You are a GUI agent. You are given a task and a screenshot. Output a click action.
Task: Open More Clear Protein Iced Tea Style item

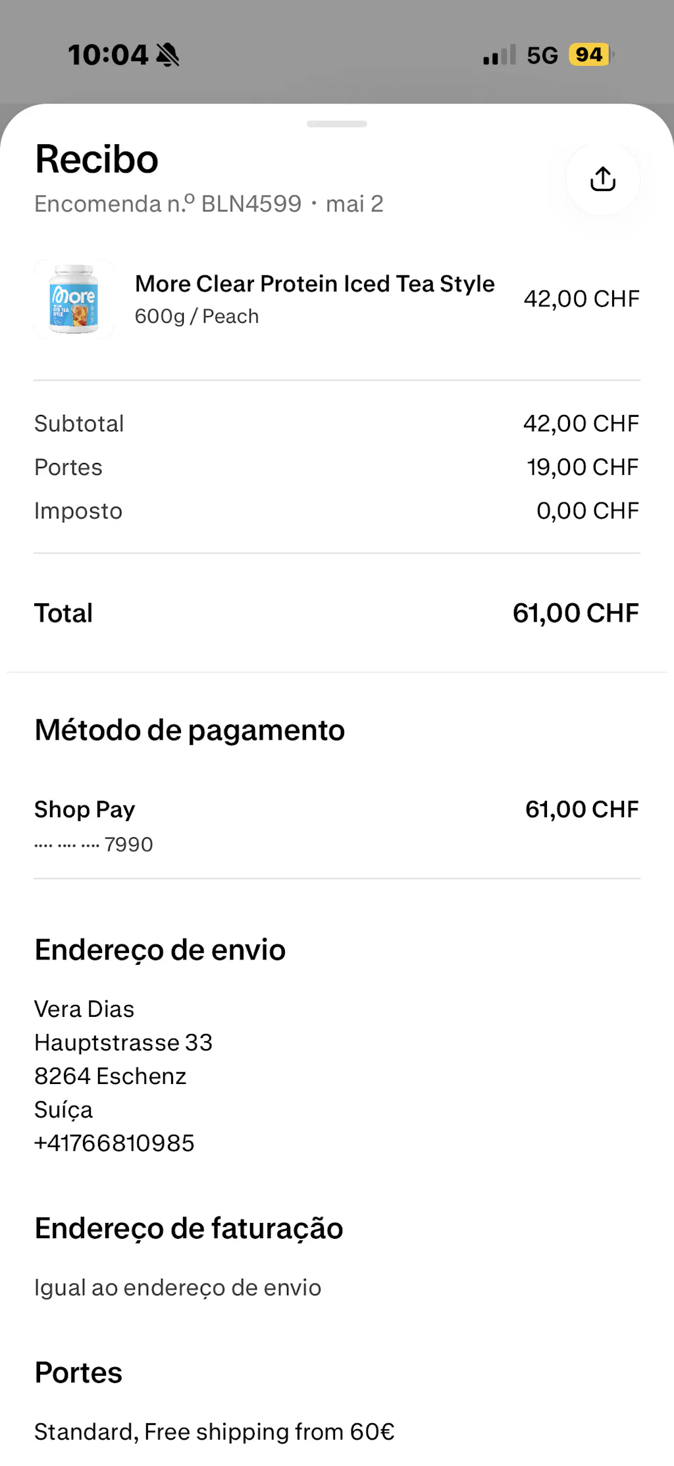pyautogui.click(x=315, y=284)
